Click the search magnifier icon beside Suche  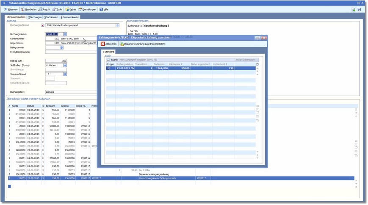[108, 60]
